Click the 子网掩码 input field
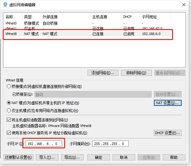The image size is (191, 166). (x=110, y=144)
